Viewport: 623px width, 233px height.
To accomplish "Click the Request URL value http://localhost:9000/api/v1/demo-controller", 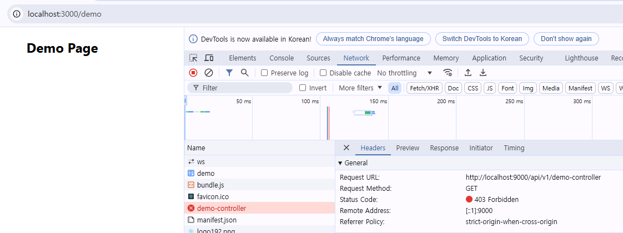I will [x=533, y=178].
